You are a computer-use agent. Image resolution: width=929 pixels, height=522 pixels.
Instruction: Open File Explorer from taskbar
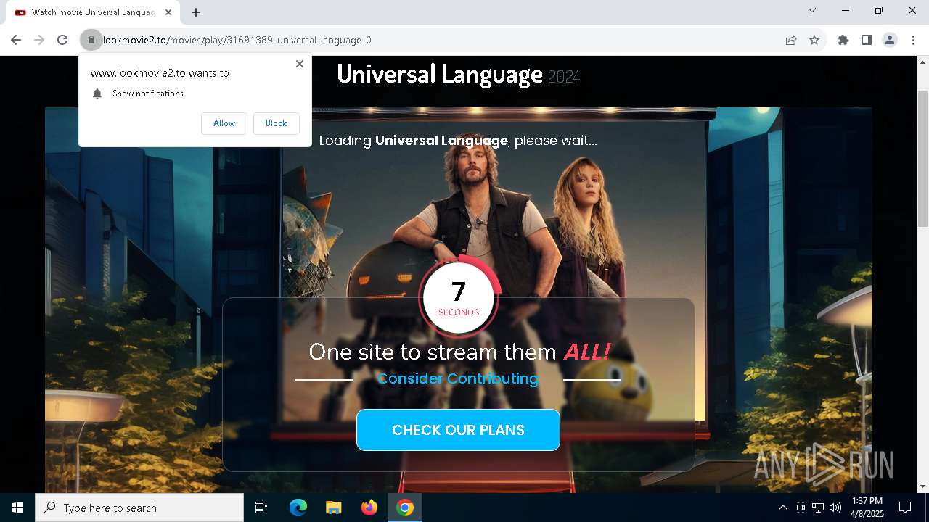click(334, 507)
